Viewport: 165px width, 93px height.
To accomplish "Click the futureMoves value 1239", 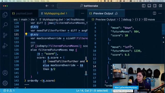I will click(137, 51).
